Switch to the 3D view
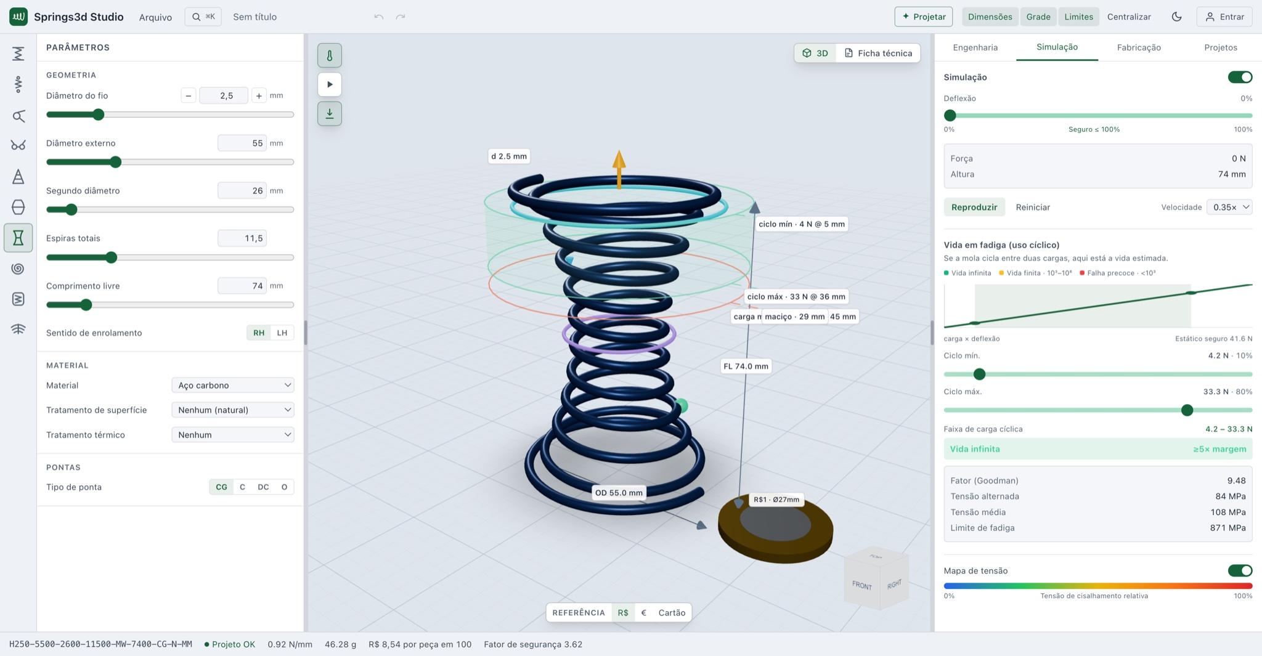 click(815, 53)
